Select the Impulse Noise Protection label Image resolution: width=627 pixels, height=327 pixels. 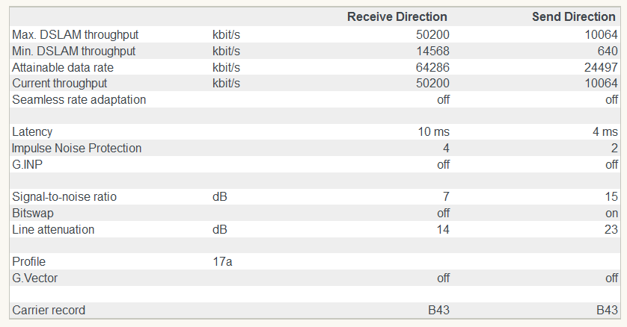coord(76,148)
